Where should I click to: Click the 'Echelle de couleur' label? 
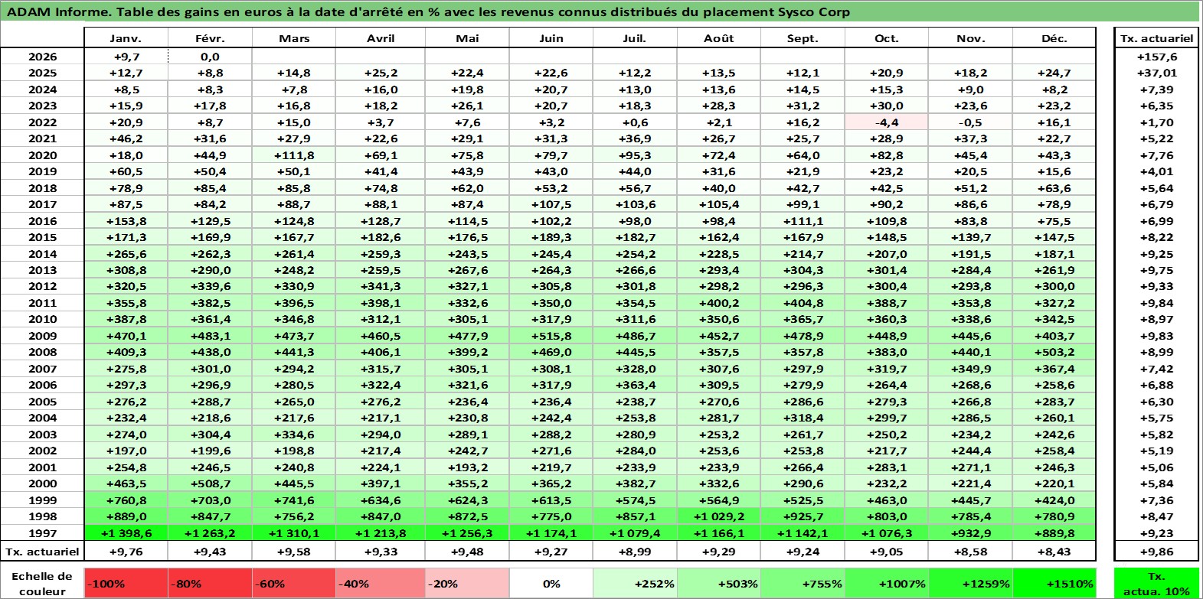click(x=42, y=583)
